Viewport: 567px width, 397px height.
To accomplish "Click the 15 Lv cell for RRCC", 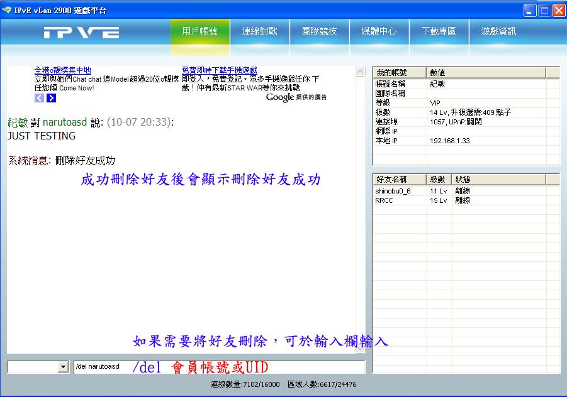I will [438, 200].
